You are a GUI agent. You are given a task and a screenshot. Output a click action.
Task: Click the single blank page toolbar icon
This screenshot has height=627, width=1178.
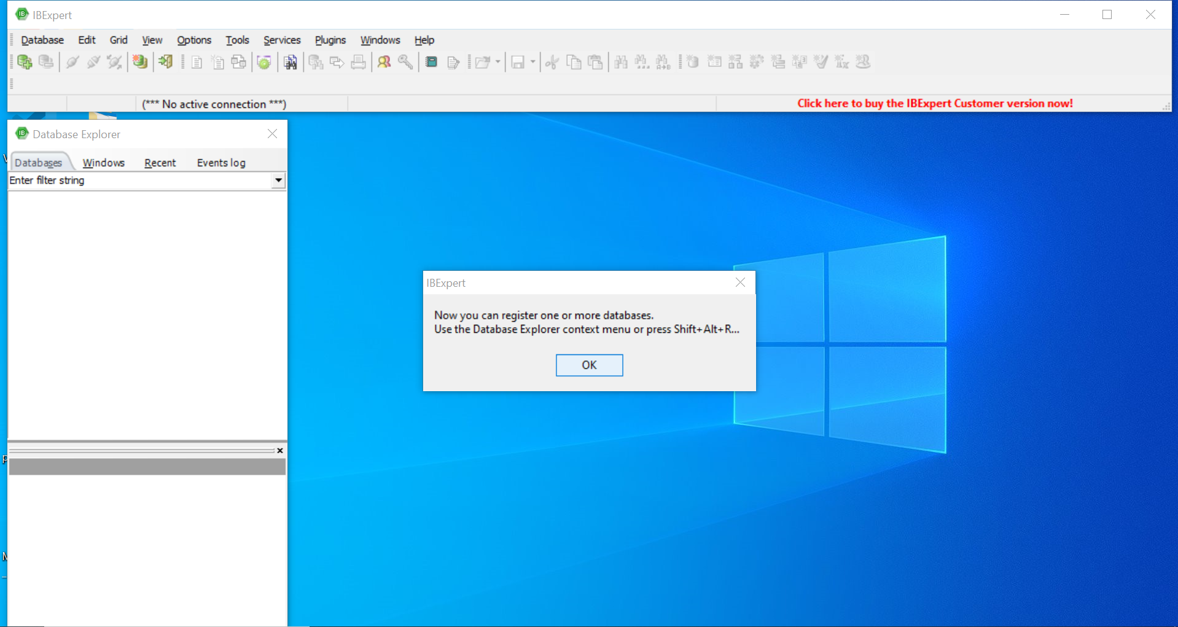point(197,62)
